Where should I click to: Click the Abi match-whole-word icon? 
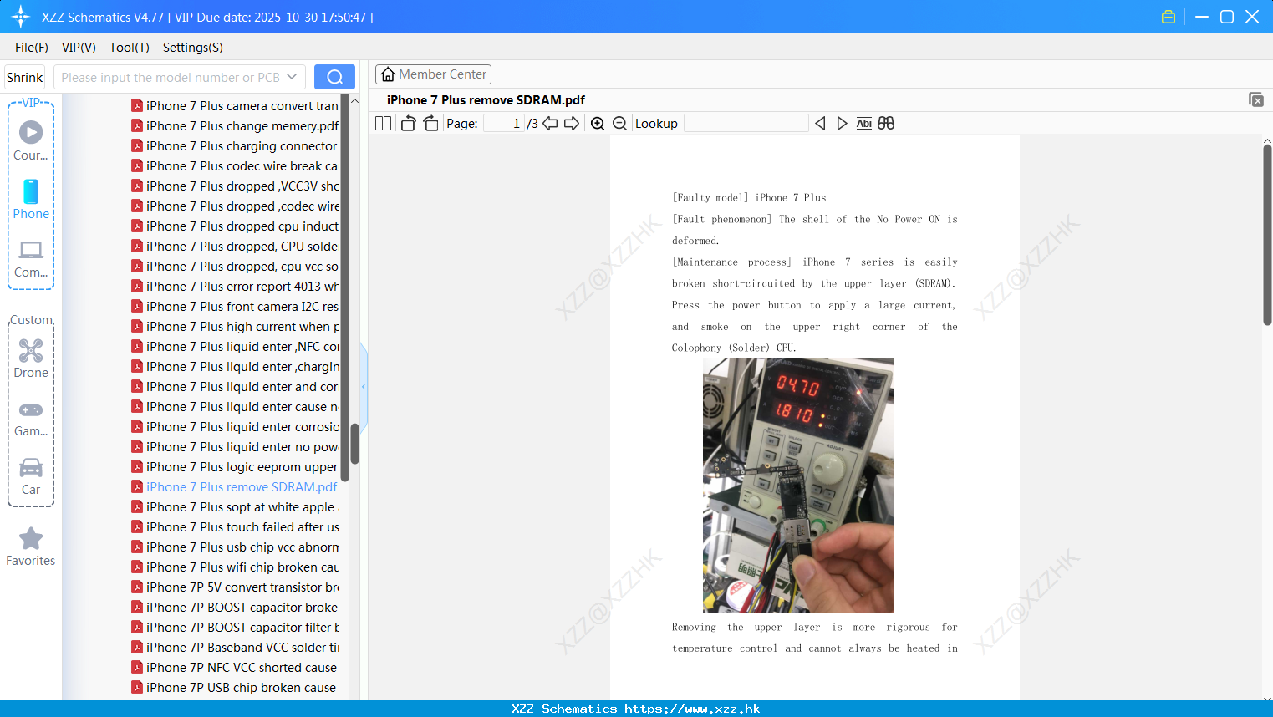point(863,124)
